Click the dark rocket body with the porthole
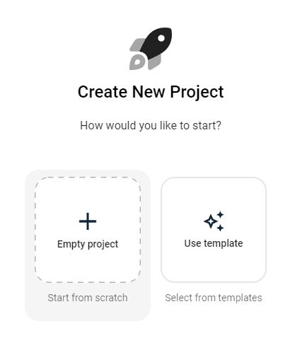Viewport: 295px width, 338px height. 157,42
